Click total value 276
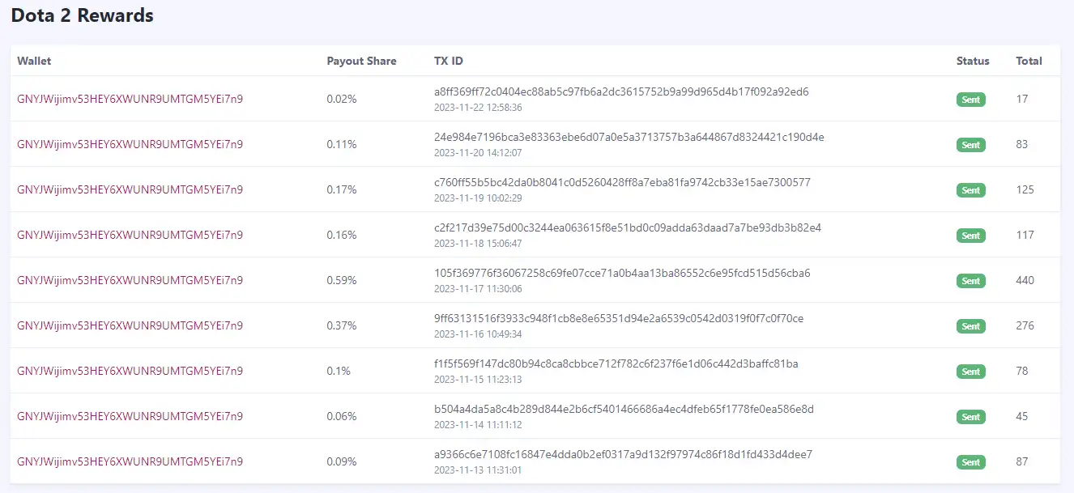Image resolution: width=1074 pixels, height=493 pixels. click(x=1025, y=325)
